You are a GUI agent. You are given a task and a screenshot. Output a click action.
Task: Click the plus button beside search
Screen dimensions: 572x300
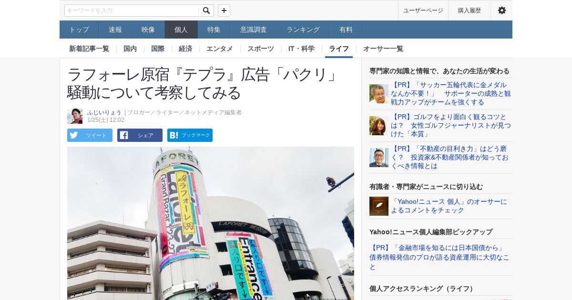[224, 10]
